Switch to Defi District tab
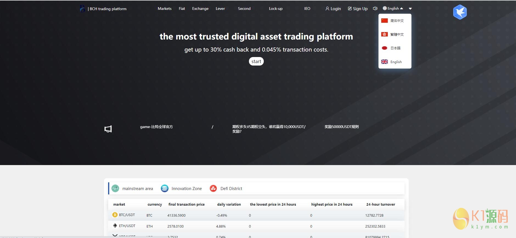 (226, 188)
